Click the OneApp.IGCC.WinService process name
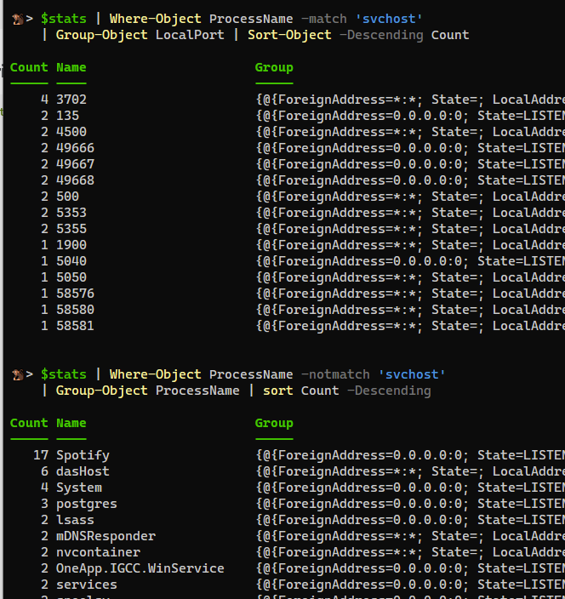Screen dimensions: 565x599 coord(140,568)
